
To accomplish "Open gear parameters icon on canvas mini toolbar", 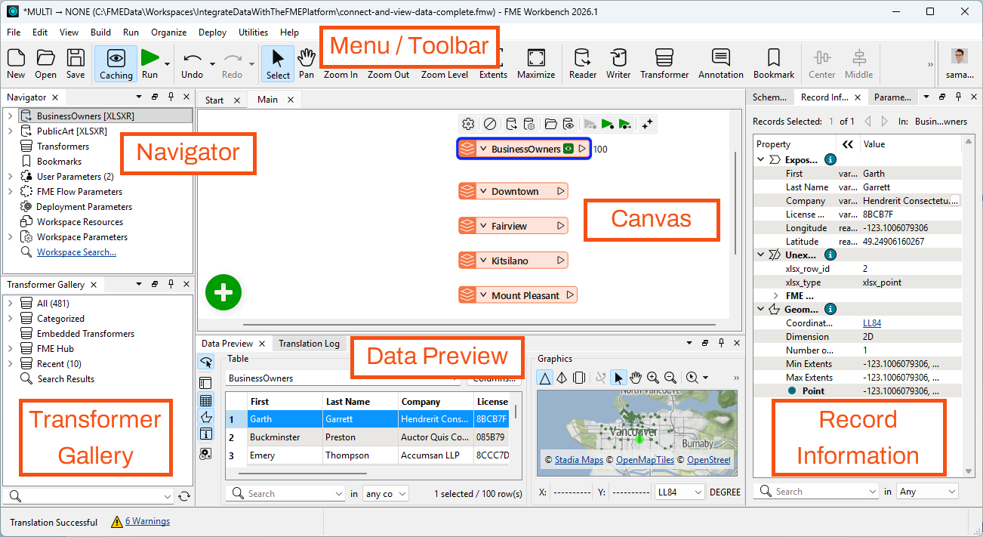I will click(468, 124).
